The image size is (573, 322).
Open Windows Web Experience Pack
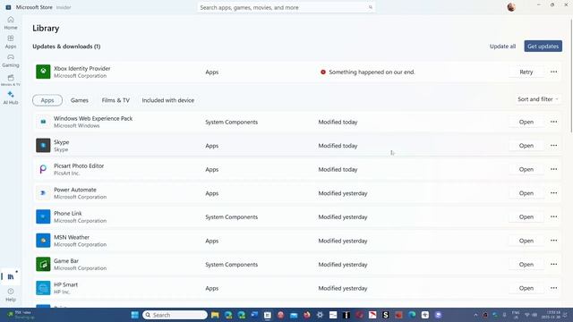click(526, 122)
